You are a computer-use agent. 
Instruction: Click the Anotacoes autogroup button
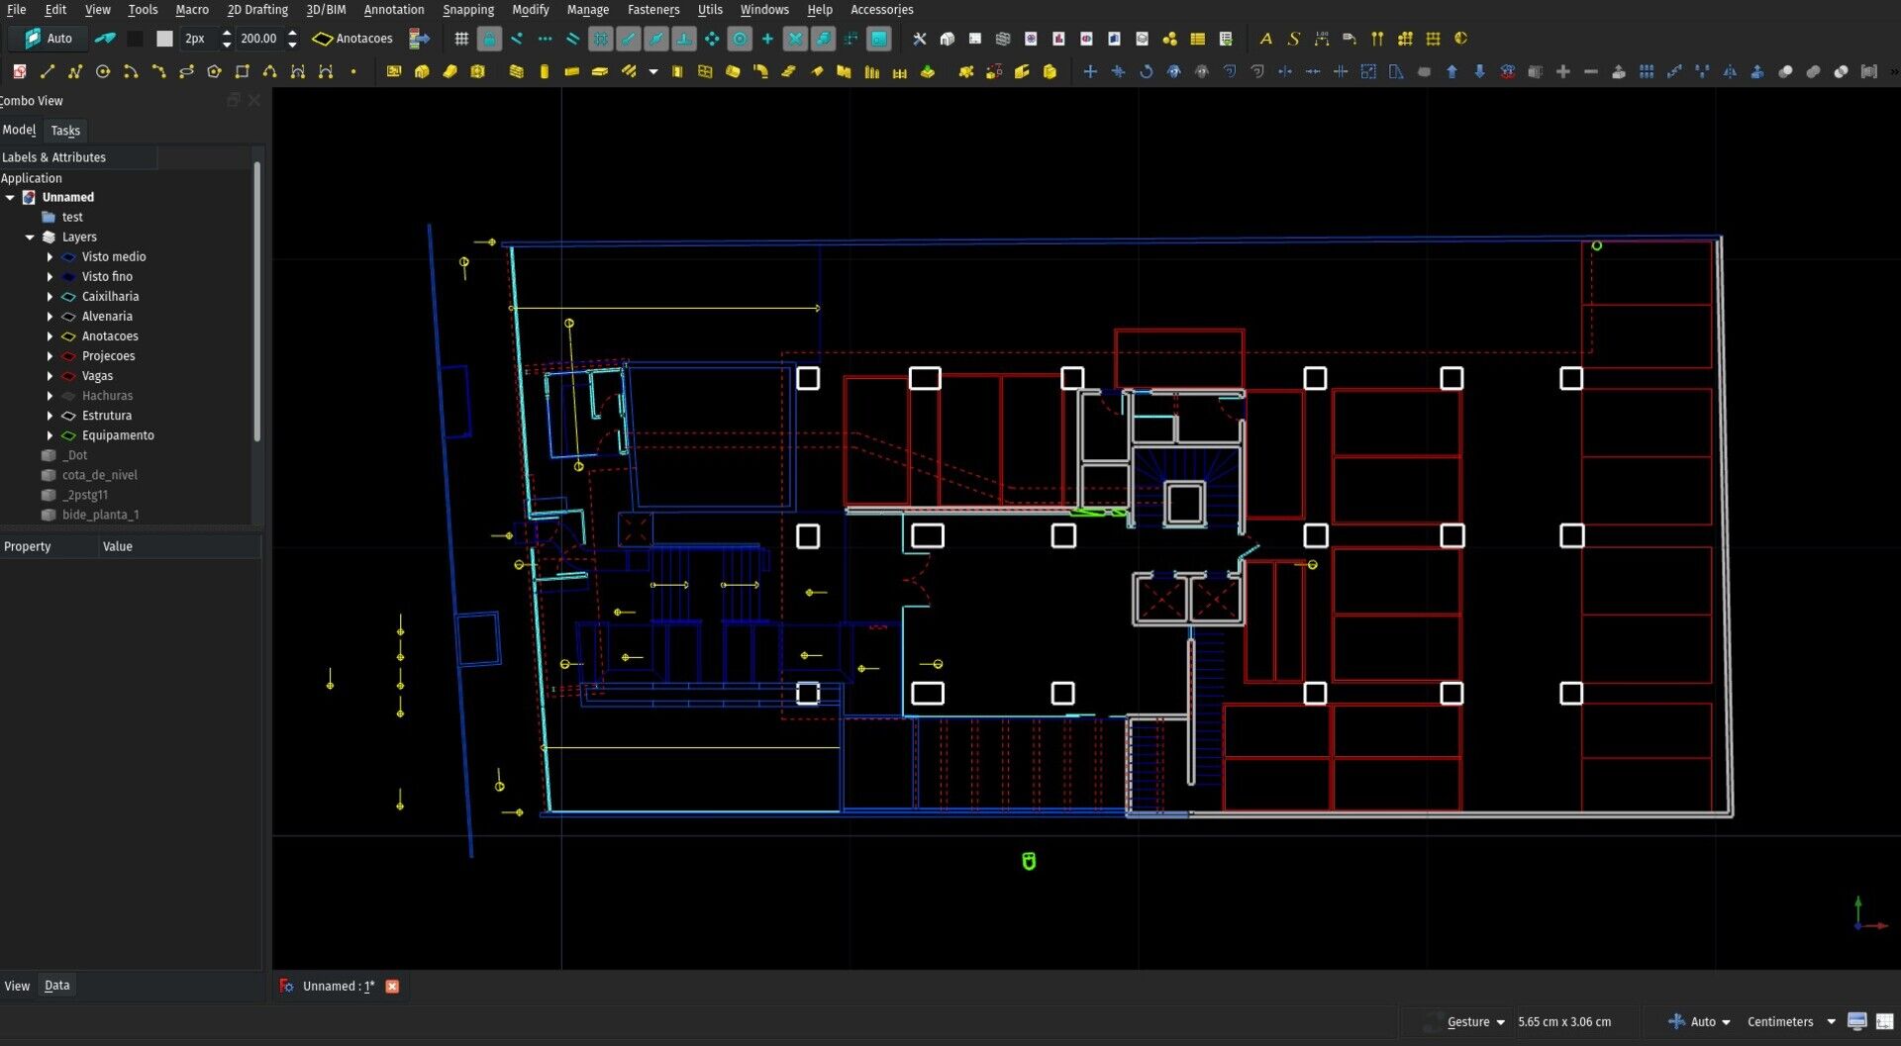point(352,39)
